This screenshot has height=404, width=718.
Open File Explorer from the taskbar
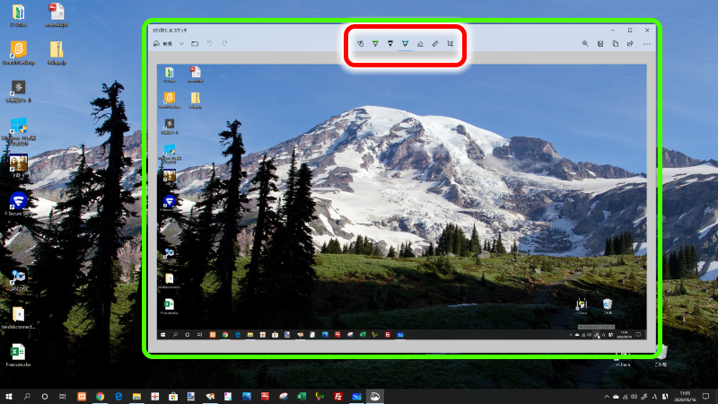click(x=136, y=396)
